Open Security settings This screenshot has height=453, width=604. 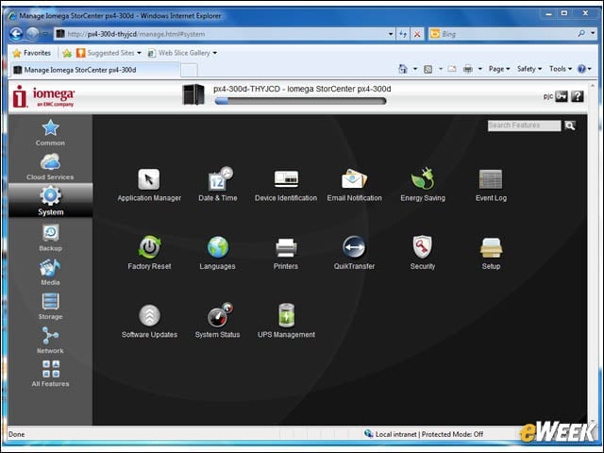click(423, 253)
